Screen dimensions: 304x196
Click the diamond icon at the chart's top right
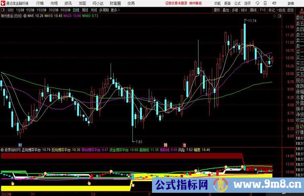tap(275, 16)
